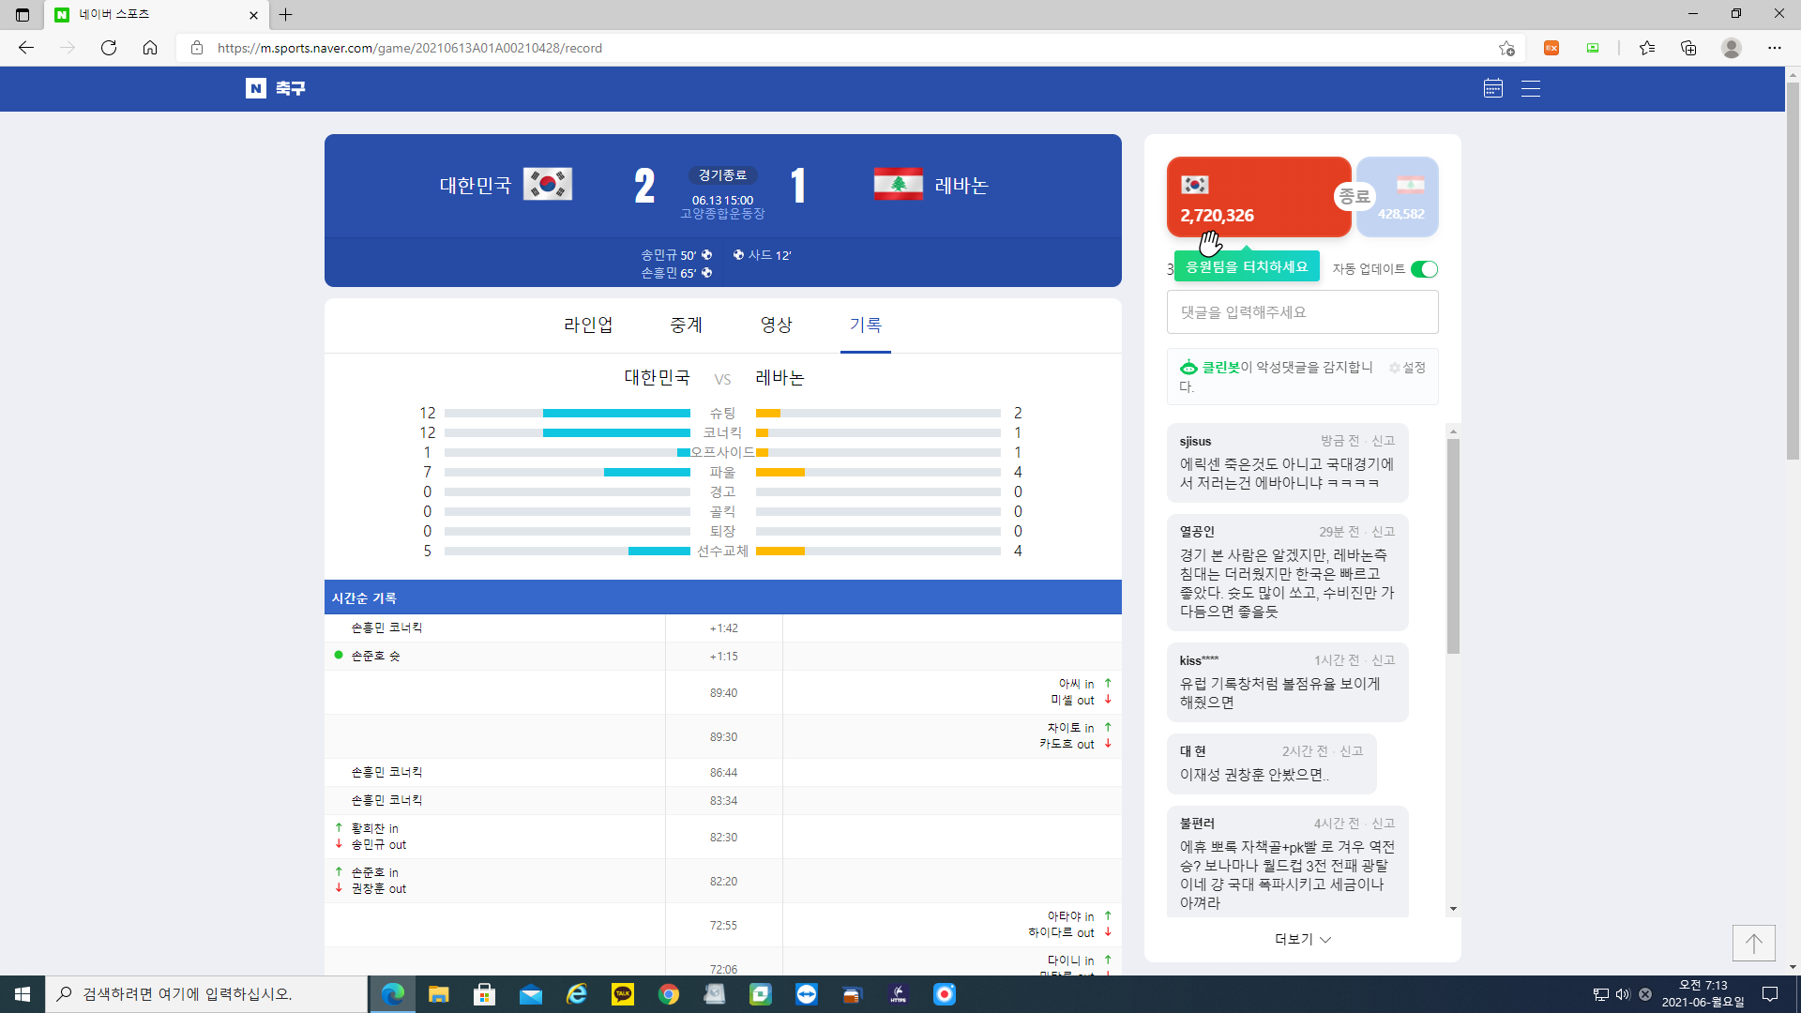Open the hamburger menu in blue header
This screenshot has height=1013, width=1801.
pos(1531,88)
